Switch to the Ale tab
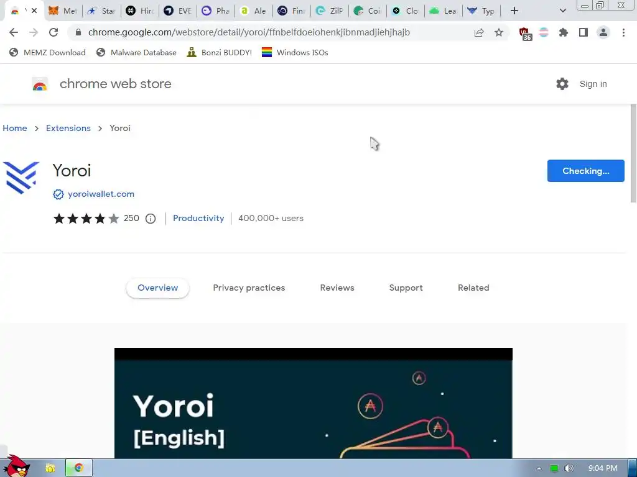This screenshot has height=477, width=637. click(254, 11)
